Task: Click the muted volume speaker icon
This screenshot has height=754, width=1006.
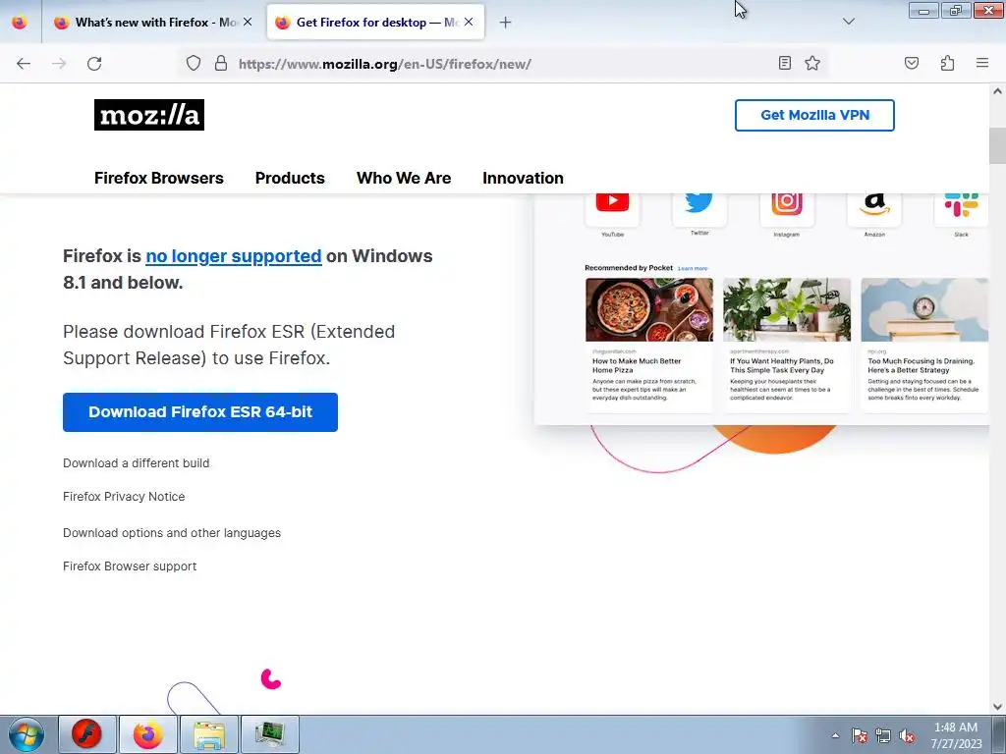Action: click(x=907, y=735)
